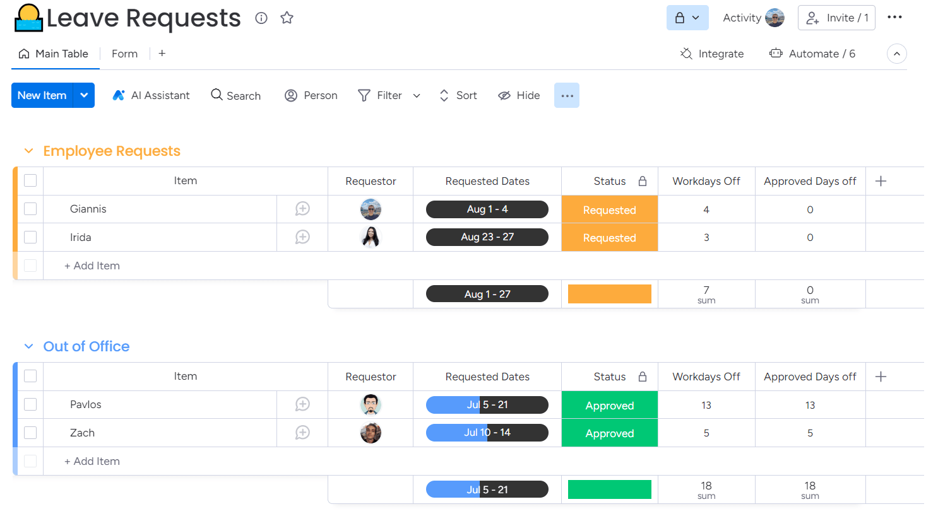The height and width of the screenshot is (521, 926).
Task: Check the select-all box in Out of Office
Action: [30, 376]
